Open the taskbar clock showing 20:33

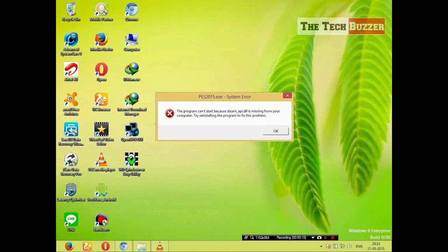[x=376, y=246]
